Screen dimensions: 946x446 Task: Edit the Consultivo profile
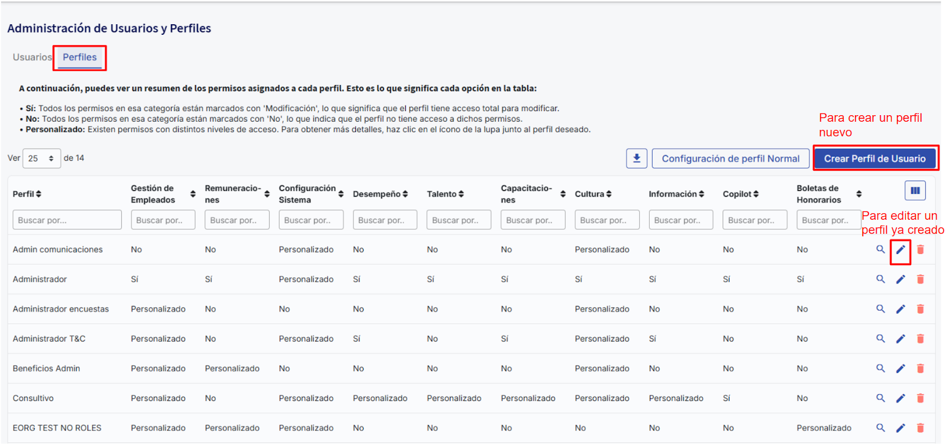tap(900, 398)
